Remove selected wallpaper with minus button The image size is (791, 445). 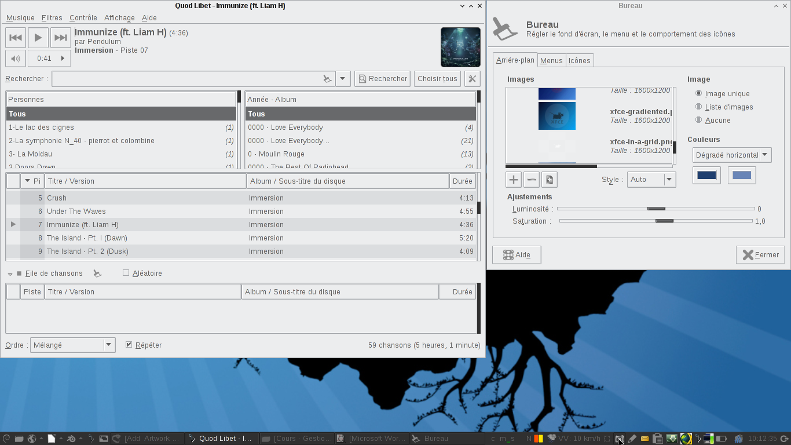click(532, 180)
